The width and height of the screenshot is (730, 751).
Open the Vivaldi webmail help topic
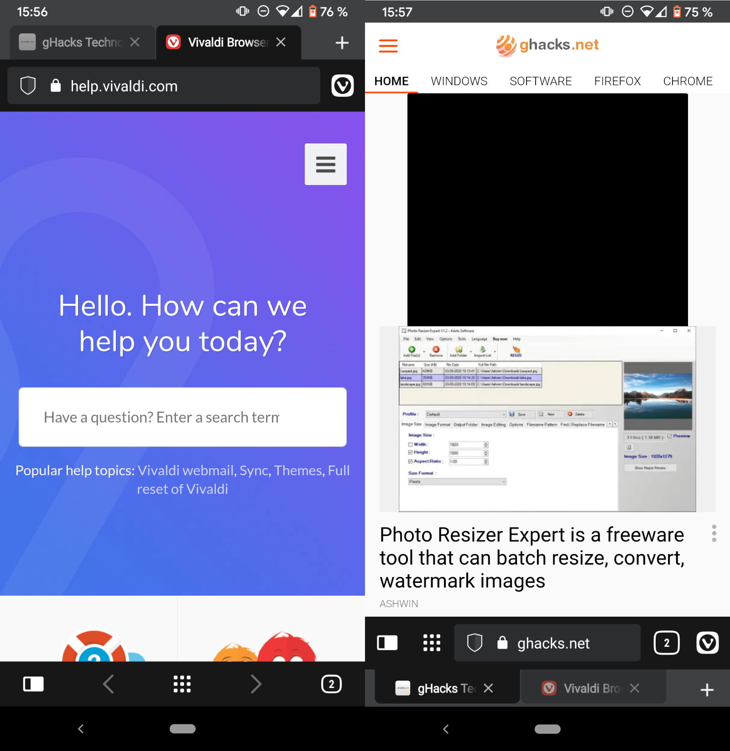pyautogui.click(x=186, y=471)
